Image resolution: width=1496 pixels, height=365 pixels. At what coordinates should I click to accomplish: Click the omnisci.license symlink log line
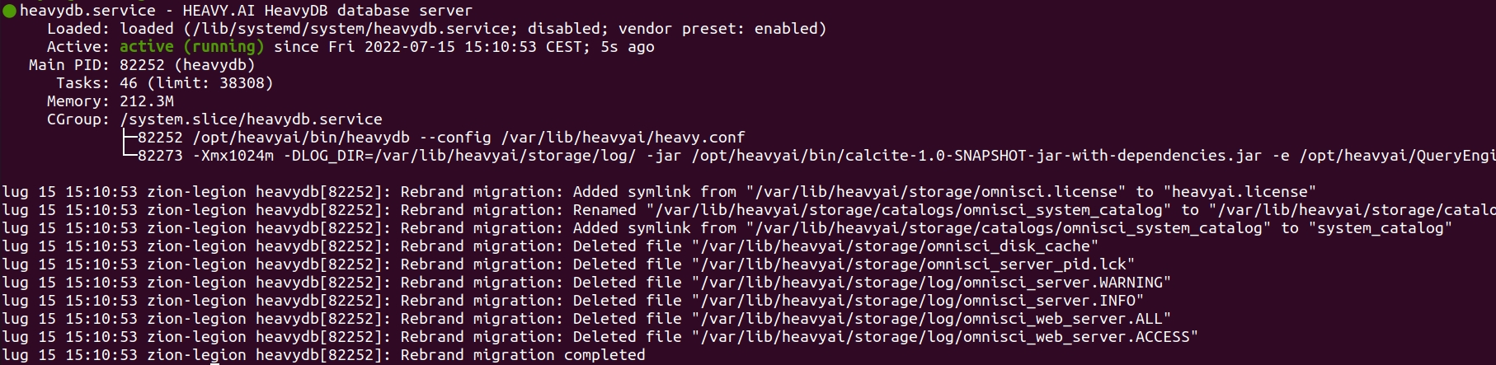(659, 192)
